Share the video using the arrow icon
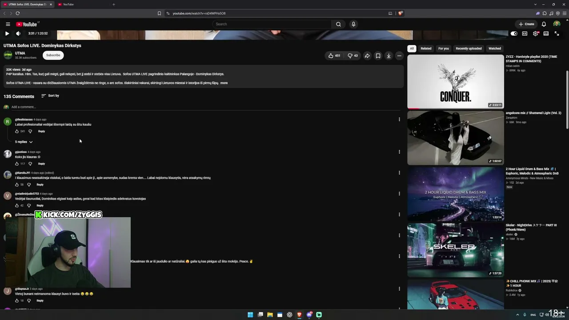Screen dimensions: 569x320 point(367,56)
